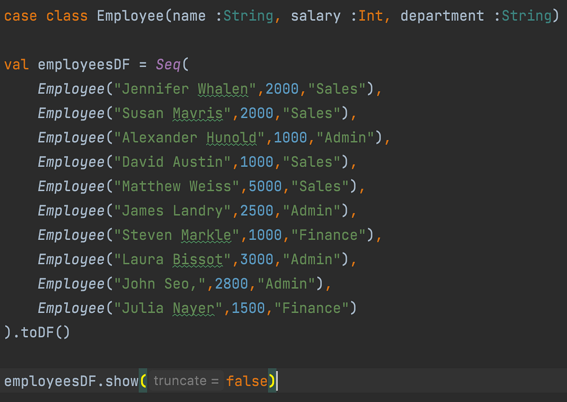Click the closing parenthesis after false
This screenshot has width=567, height=402.
click(272, 381)
